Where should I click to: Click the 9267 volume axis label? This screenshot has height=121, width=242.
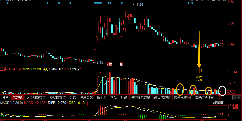pos(231,83)
